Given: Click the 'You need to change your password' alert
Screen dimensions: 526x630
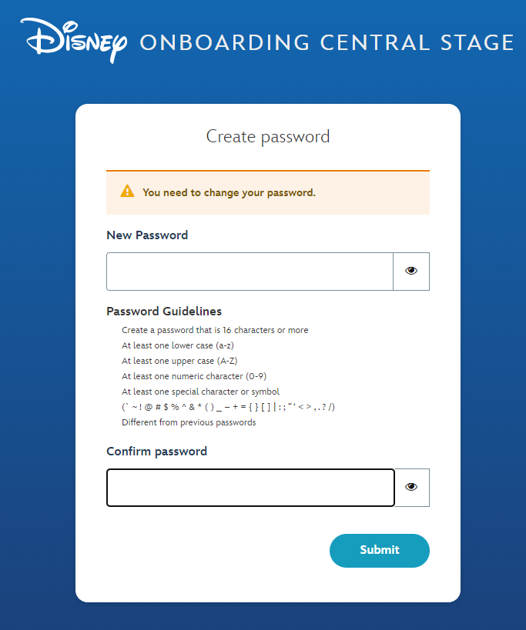Looking at the screenshot, I should (268, 192).
